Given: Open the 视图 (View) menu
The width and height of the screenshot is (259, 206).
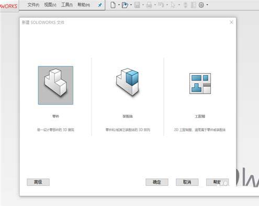Looking at the screenshot, I should tap(50, 5).
